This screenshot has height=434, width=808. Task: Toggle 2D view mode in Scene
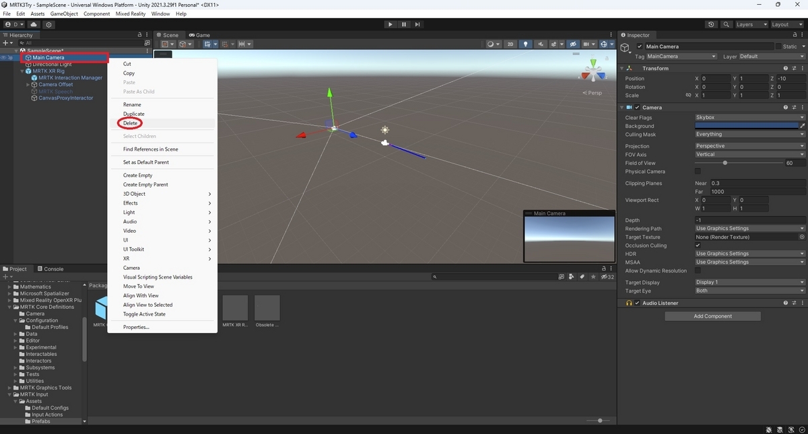[510, 44]
